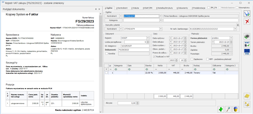Viewport: 253px width, 114px height.
Task: Enable the Korekta checkbox
Action: click(x=107, y=54)
